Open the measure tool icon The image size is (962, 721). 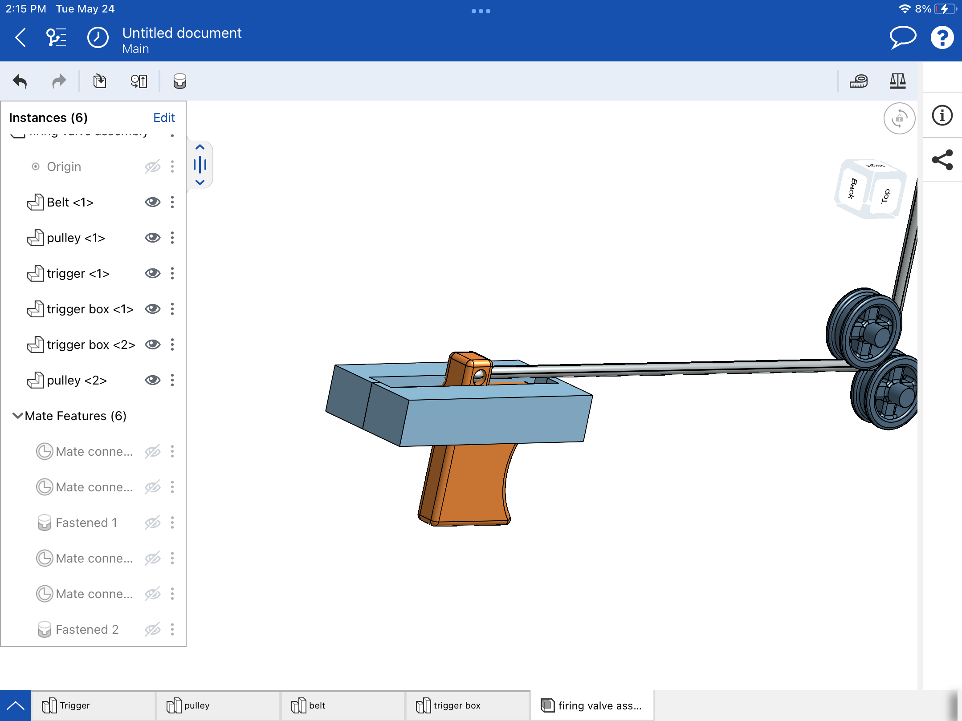pyautogui.click(x=859, y=81)
